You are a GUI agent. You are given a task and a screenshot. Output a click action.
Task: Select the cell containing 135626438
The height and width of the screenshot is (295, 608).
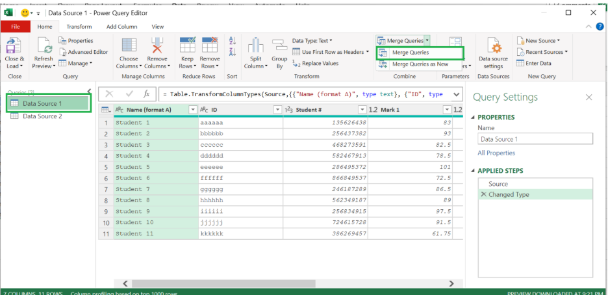325,122
